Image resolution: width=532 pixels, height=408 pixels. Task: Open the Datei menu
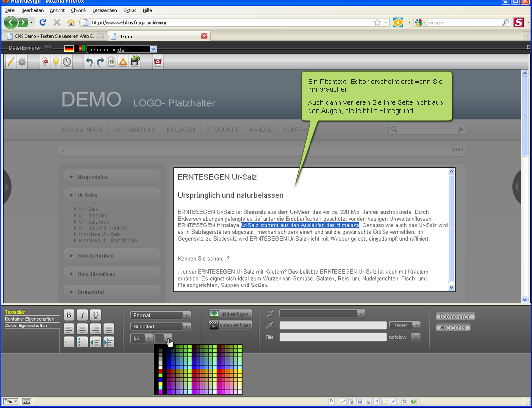[10, 11]
